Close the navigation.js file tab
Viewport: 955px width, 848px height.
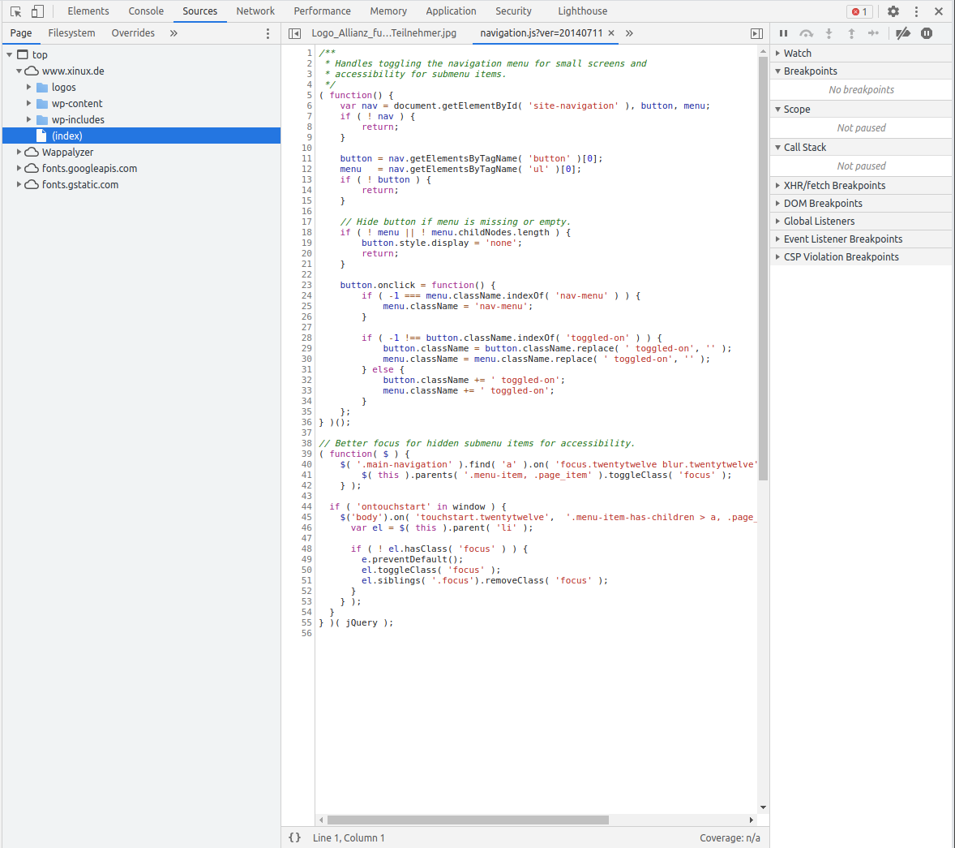[x=611, y=33]
